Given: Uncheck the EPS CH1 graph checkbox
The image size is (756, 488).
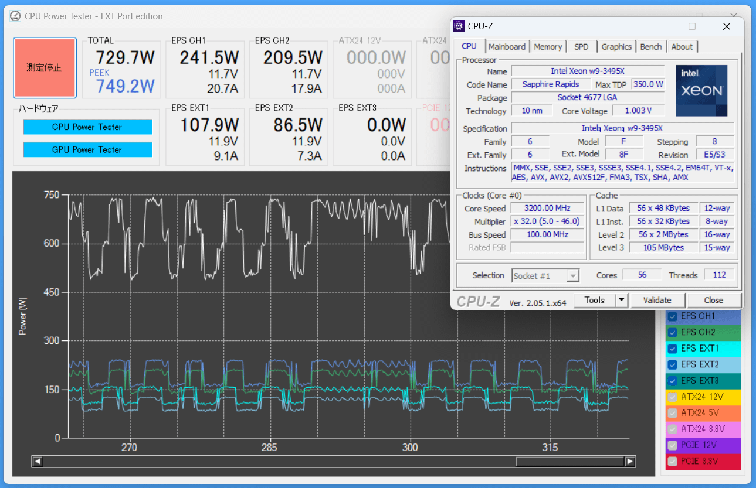Looking at the screenshot, I should [x=673, y=316].
